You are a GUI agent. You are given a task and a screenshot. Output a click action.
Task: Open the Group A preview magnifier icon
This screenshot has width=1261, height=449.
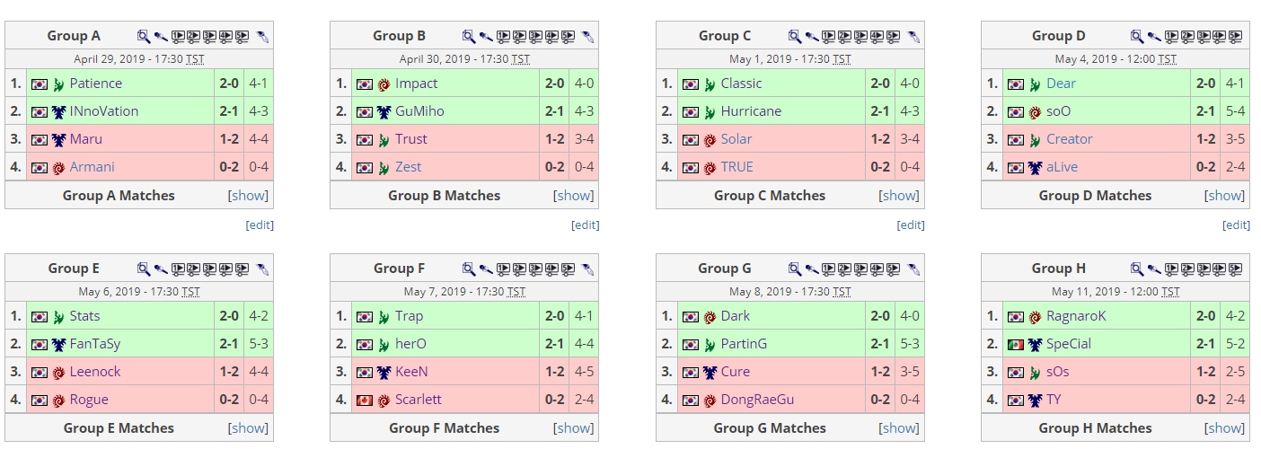(x=143, y=37)
